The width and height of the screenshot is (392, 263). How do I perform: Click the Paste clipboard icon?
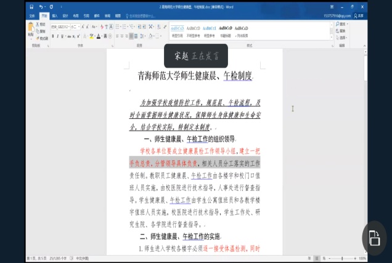(x=31, y=28)
